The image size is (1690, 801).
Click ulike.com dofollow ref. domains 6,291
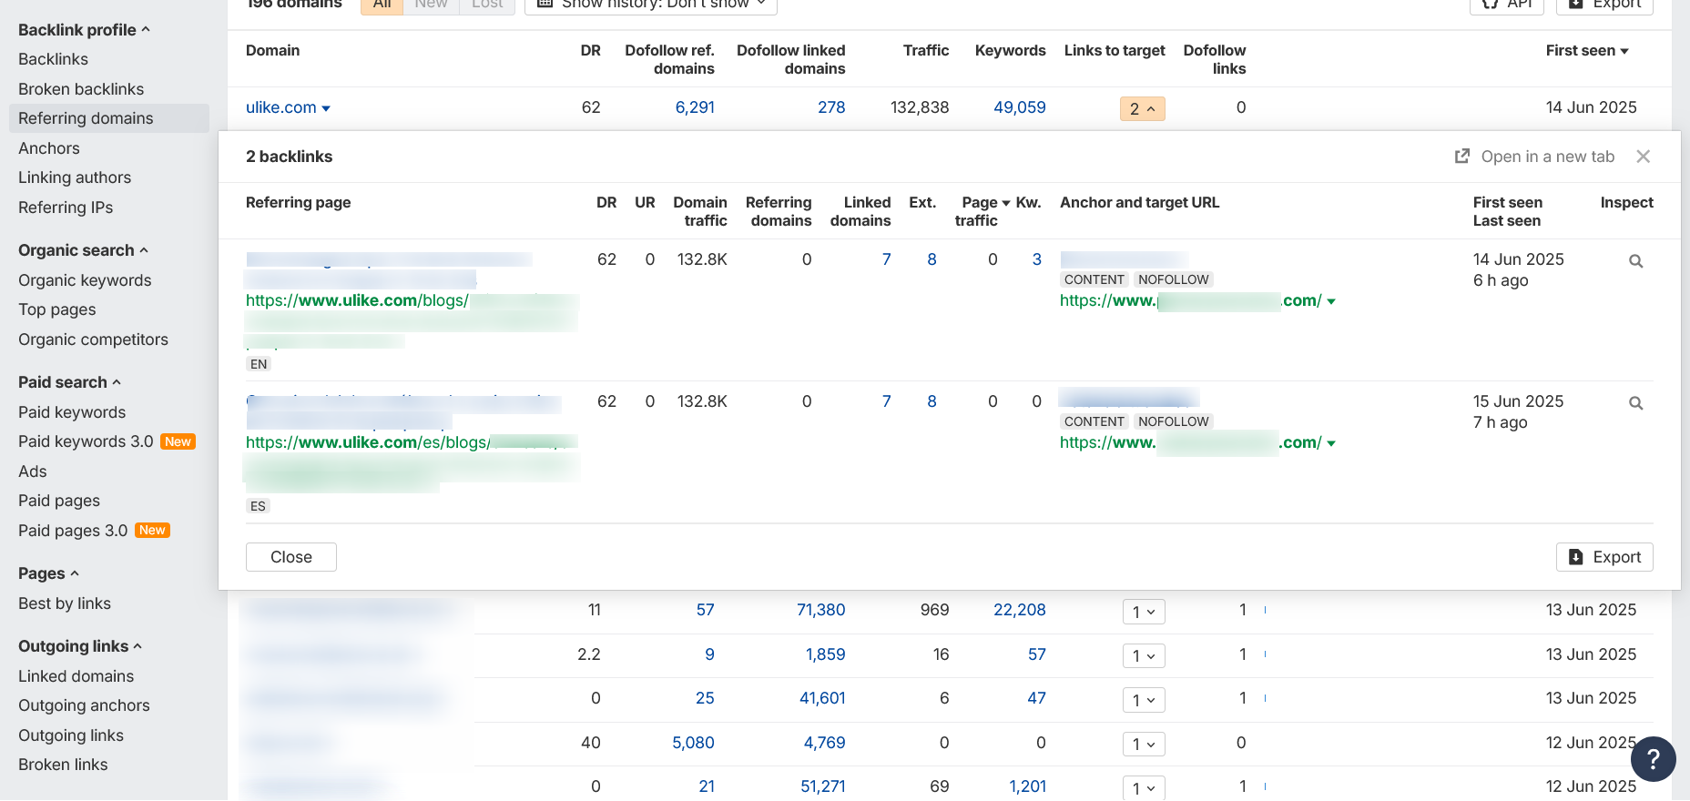tap(695, 107)
